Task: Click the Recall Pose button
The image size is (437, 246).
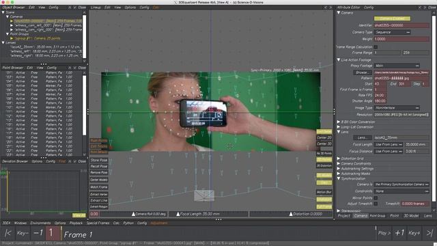Action: point(99,166)
